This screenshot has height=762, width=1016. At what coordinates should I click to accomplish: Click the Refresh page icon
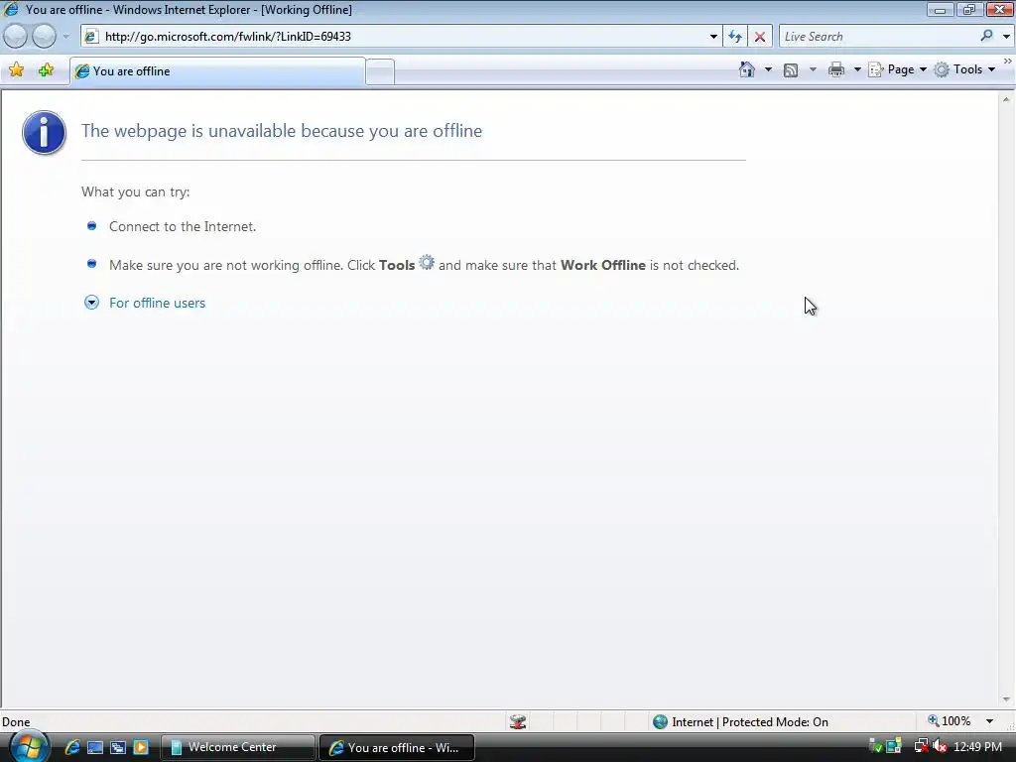pyautogui.click(x=735, y=37)
